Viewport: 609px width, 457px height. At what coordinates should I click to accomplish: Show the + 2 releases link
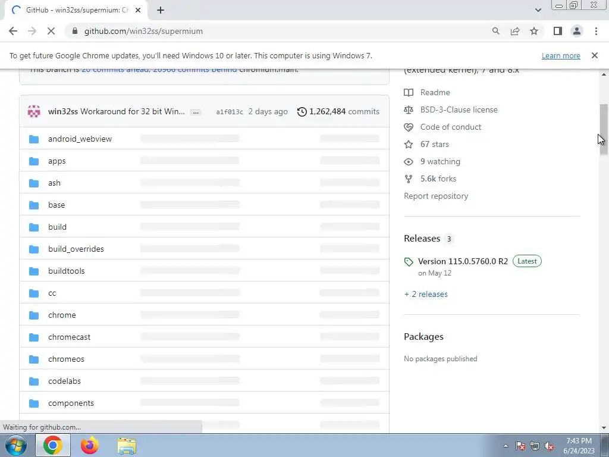point(426,294)
